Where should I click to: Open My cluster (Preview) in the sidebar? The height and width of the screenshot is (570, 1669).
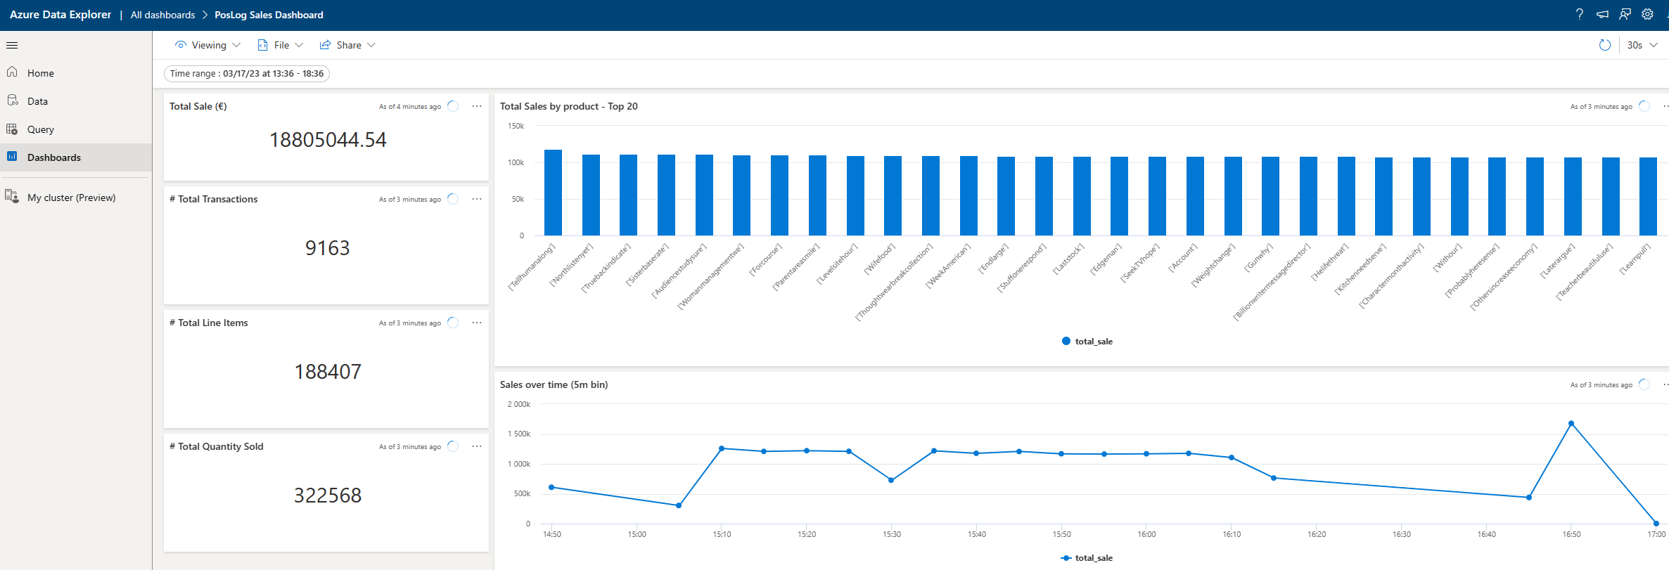(x=76, y=197)
